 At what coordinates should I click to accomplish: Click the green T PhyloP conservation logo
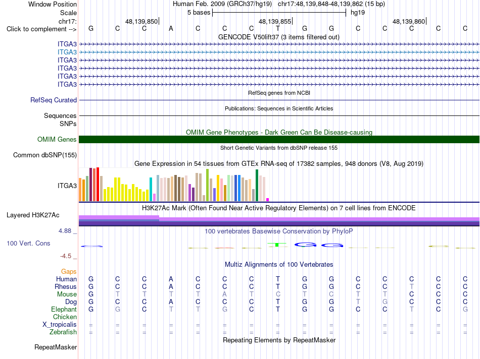pos(277,245)
